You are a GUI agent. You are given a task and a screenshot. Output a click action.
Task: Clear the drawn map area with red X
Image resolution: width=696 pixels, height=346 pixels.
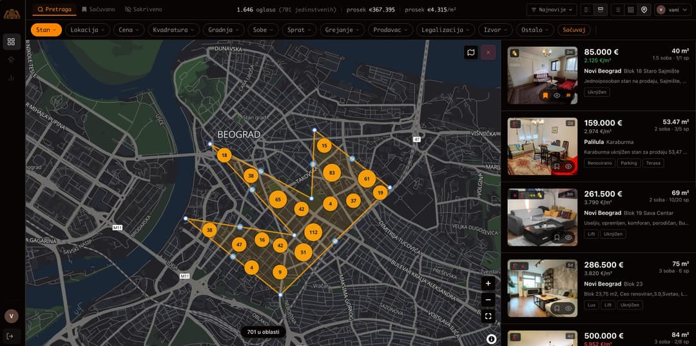click(488, 53)
